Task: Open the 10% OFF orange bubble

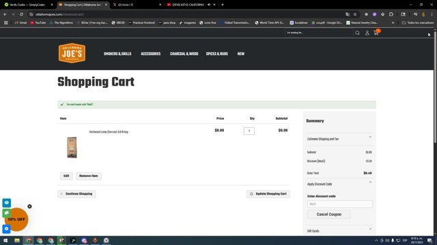Action: click(x=16, y=219)
